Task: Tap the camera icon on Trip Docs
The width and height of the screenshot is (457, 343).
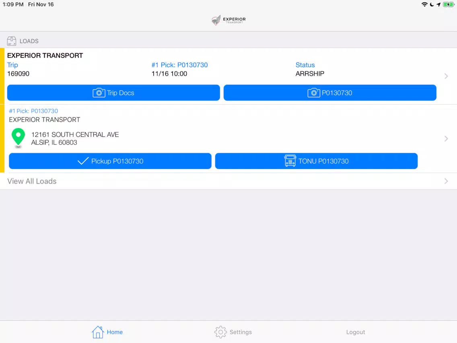Action: pyautogui.click(x=99, y=93)
